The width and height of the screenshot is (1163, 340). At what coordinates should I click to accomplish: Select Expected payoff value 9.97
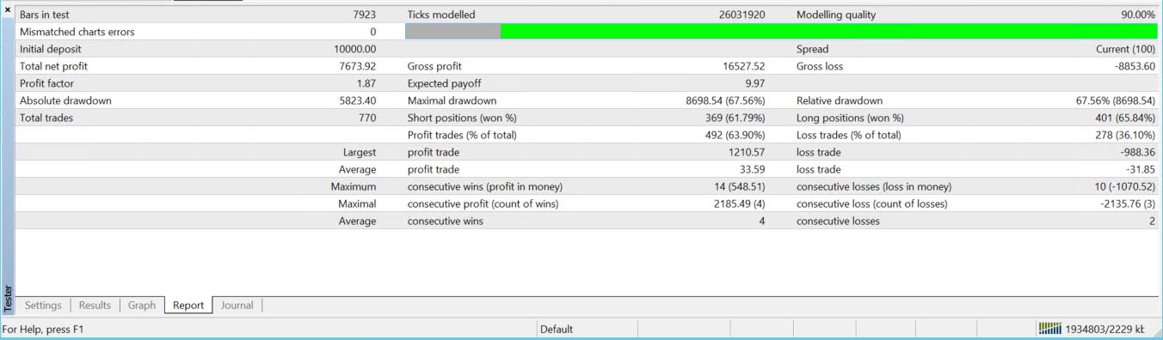coord(755,83)
